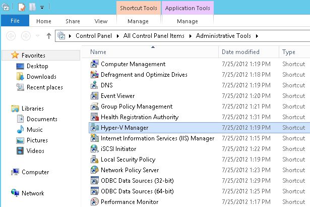Open the File menu tab

15,21
